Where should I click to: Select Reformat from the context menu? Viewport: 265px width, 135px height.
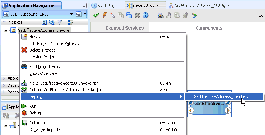(x=103, y=123)
